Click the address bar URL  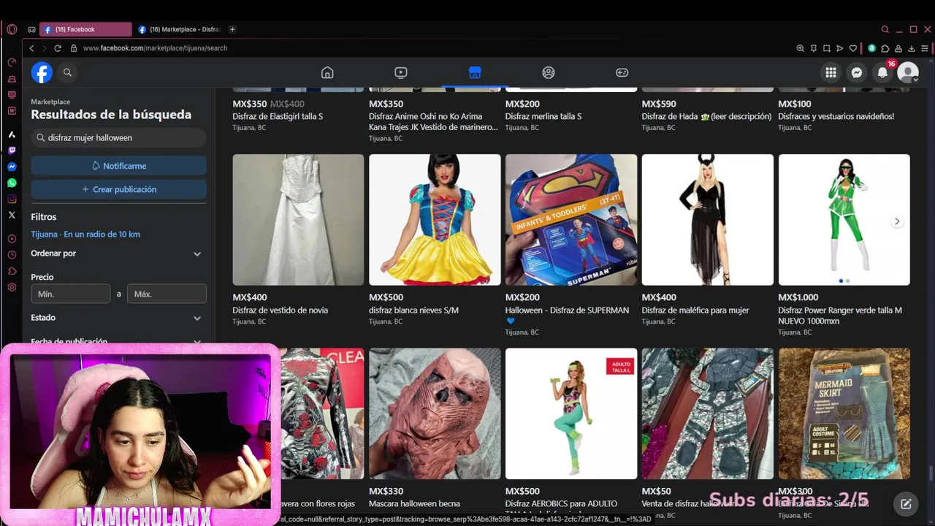coord(155,48)
